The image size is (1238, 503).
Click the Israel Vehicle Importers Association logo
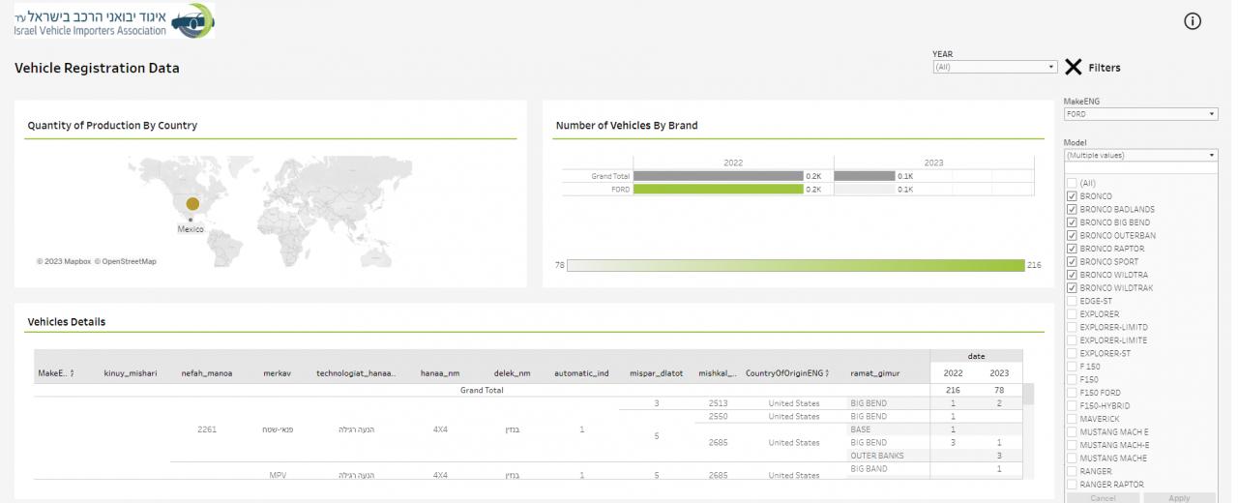[x=115, y=21]
